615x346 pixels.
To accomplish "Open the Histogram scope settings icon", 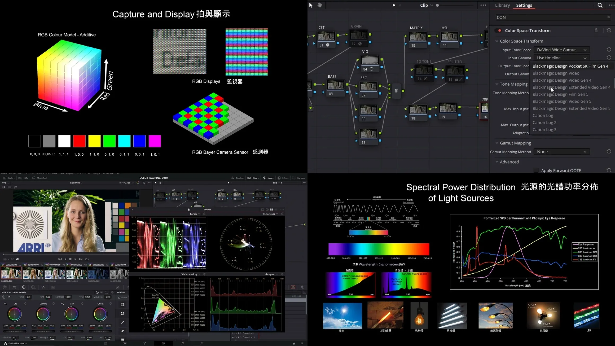I will click(x=282, y=274).
